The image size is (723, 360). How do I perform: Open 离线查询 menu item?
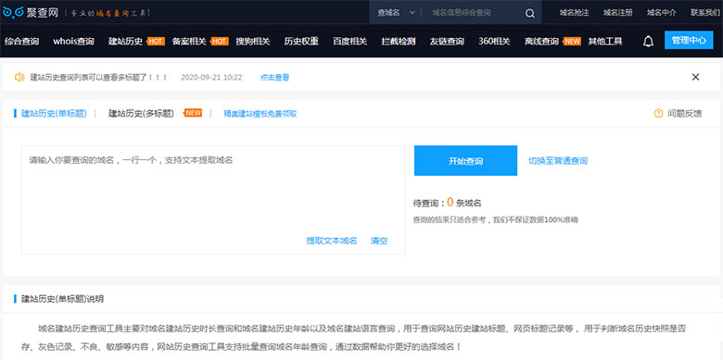click(542, 42)
